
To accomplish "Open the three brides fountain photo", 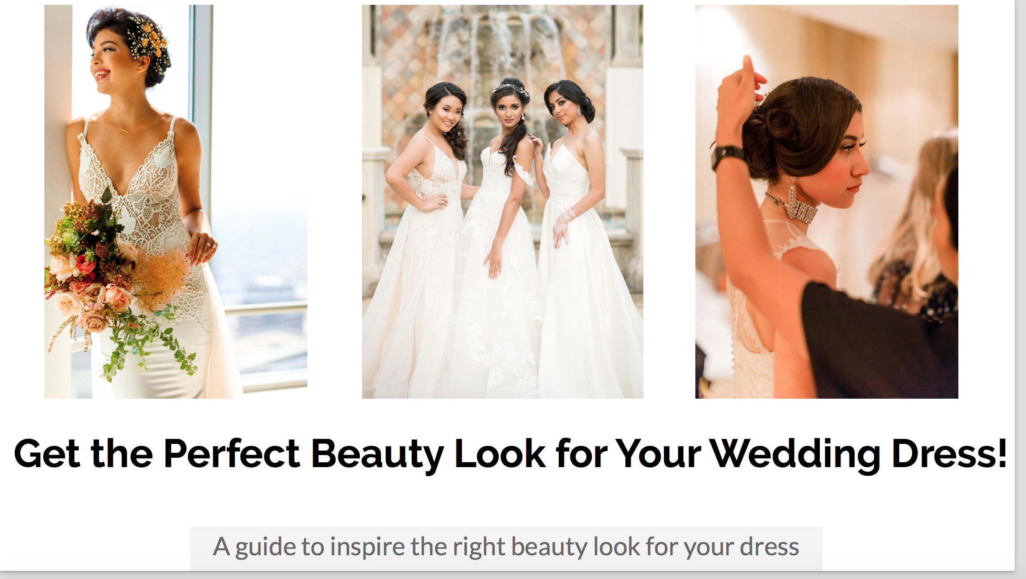I will pyautogui.click(x=502, y=201).
